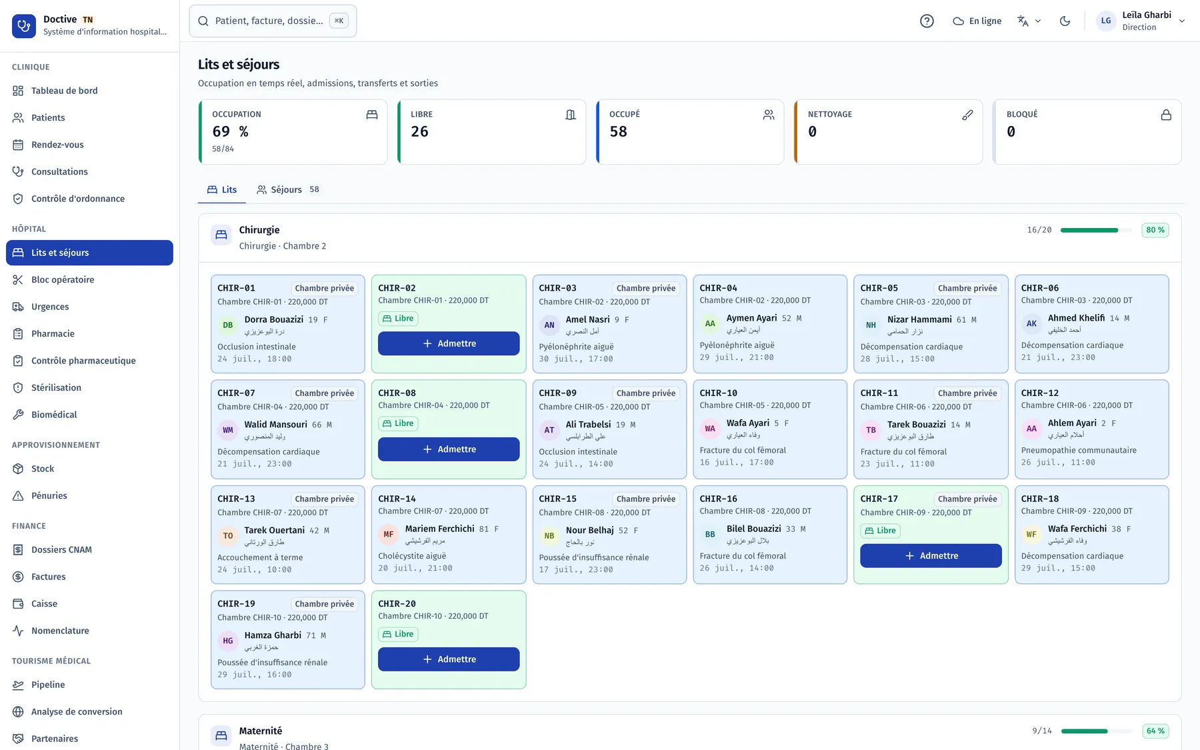Open Dorra Bouazizi's bed card CHIR-01
Image resolution: width=1200 pixels, height=750 pixels.
[x=288, y=324]
